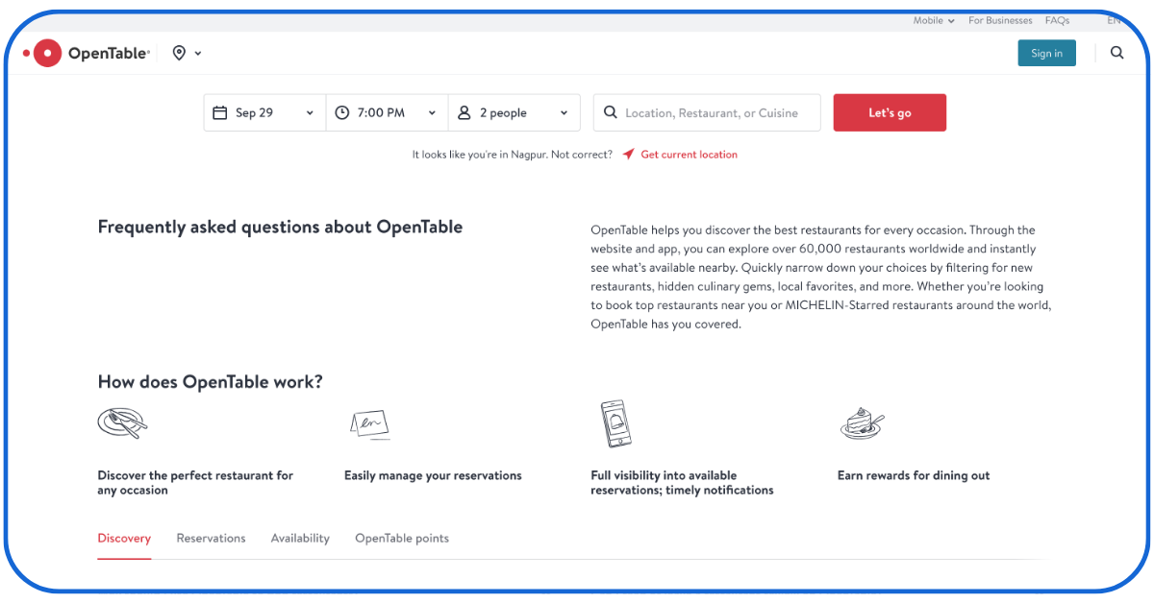1154x603 pixels.
Task: Click the Sign in button
Action: point(1046,54)
